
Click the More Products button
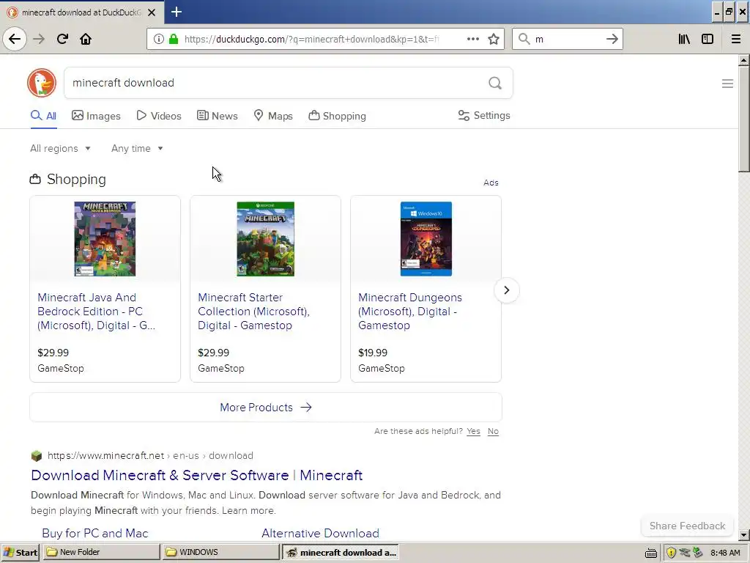[x=265, y=408]
